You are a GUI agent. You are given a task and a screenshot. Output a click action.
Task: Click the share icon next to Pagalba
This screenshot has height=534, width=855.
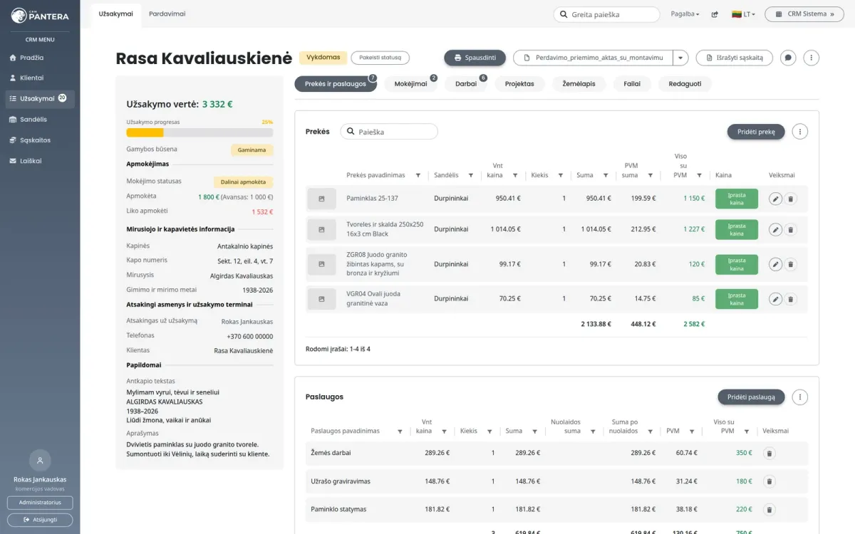[715, 14]
